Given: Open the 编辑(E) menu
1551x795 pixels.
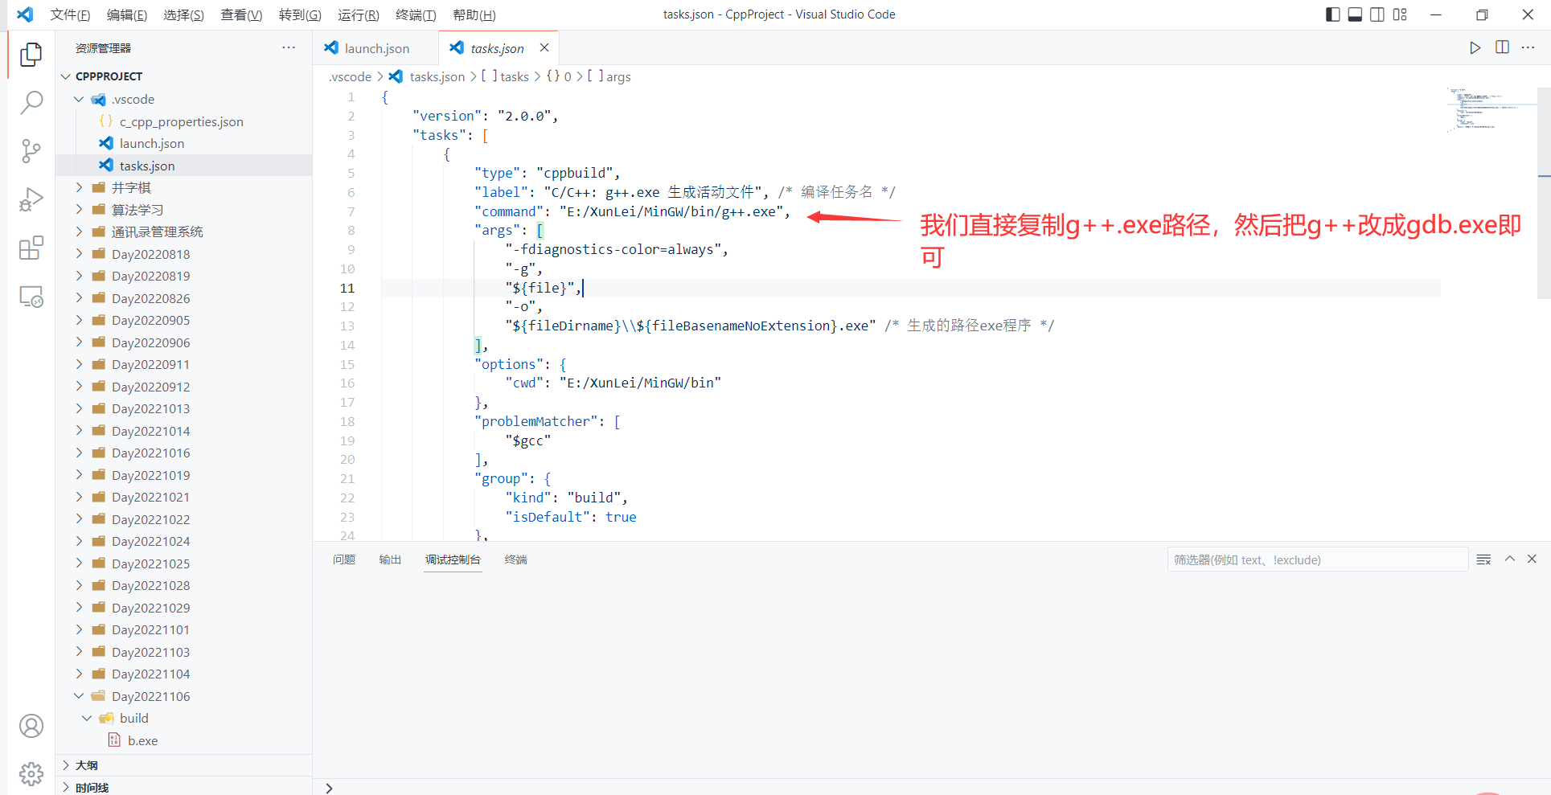Looking at the screenshot, I should (127, 15).
